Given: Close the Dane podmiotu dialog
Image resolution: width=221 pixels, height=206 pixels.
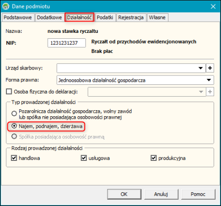Looking at the screenshot, I should 213,6.
